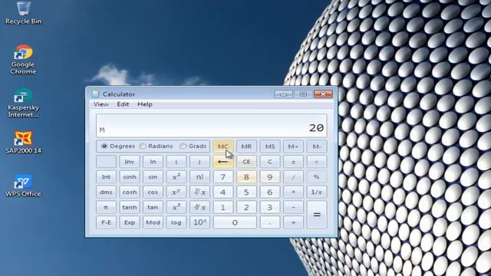Click the calculator display showing 20
This screenshot has width=491, height=276.
pyautogui.click(x=212, y=126)
